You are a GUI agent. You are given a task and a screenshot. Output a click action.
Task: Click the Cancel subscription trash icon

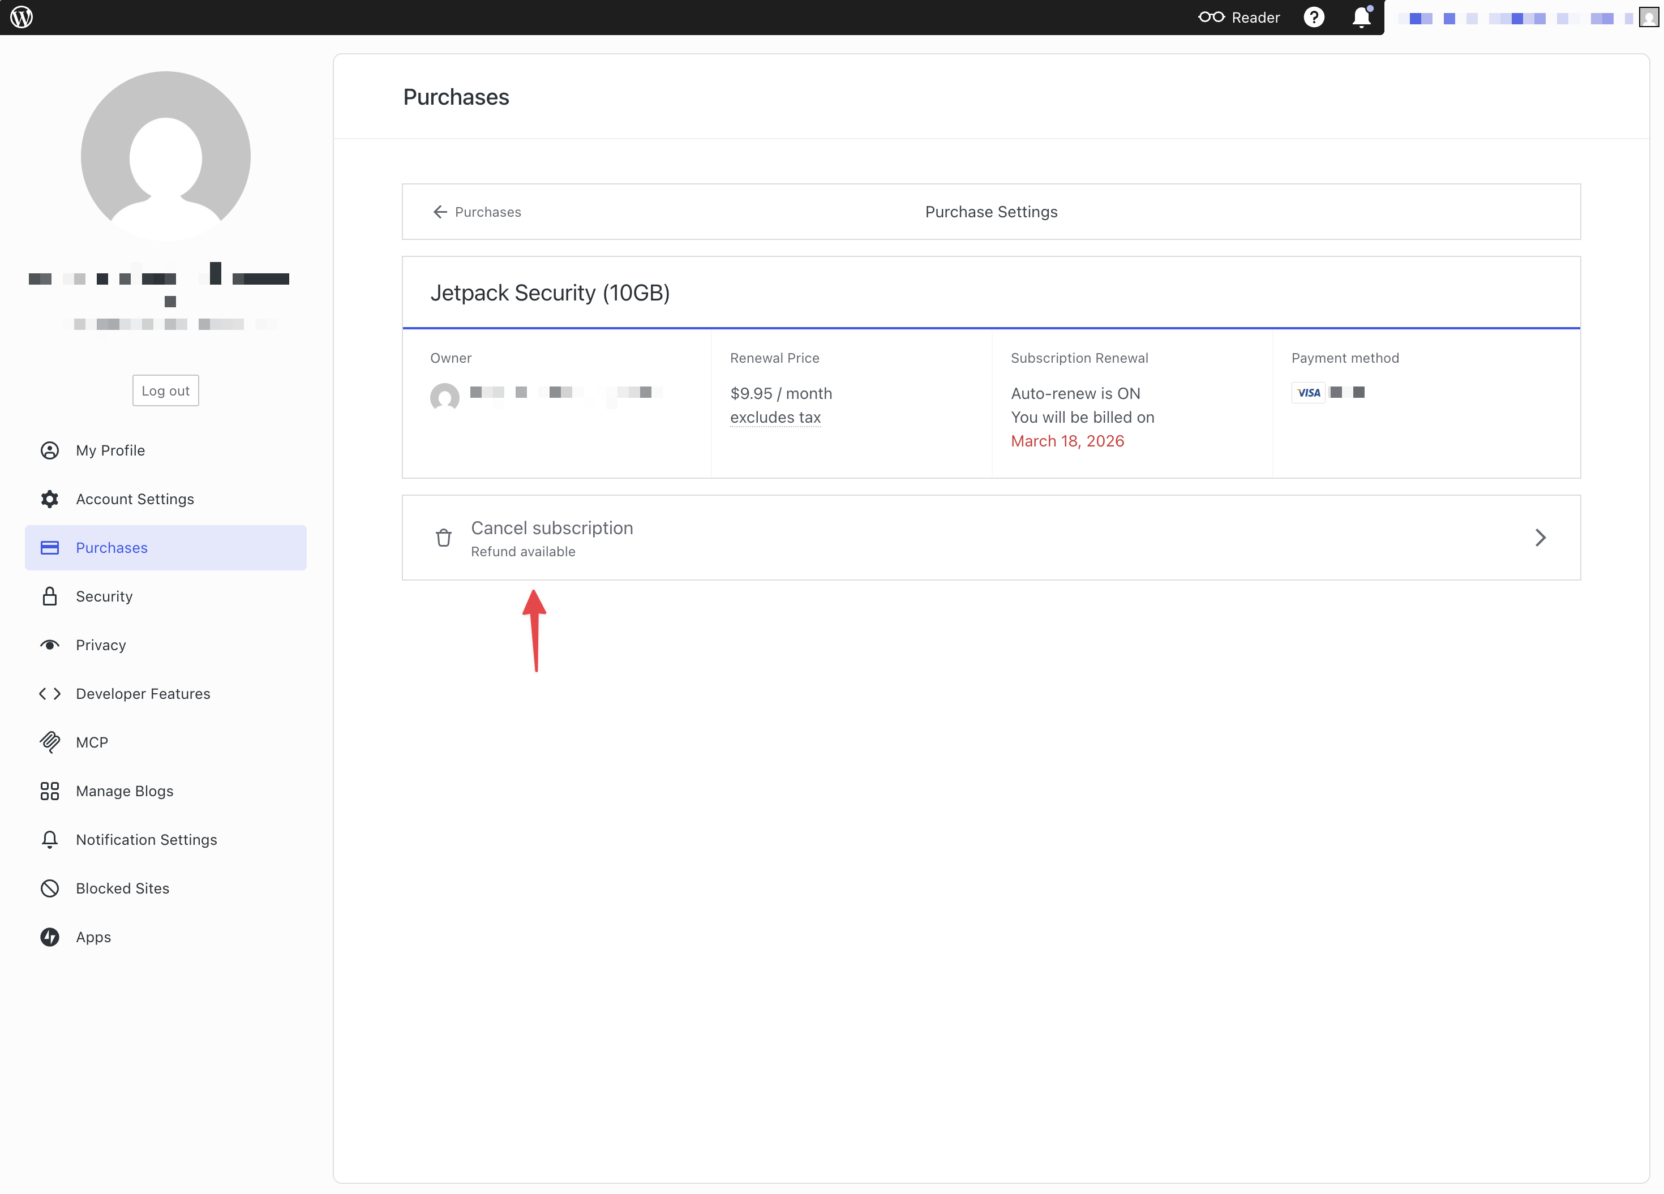(443, 538)
